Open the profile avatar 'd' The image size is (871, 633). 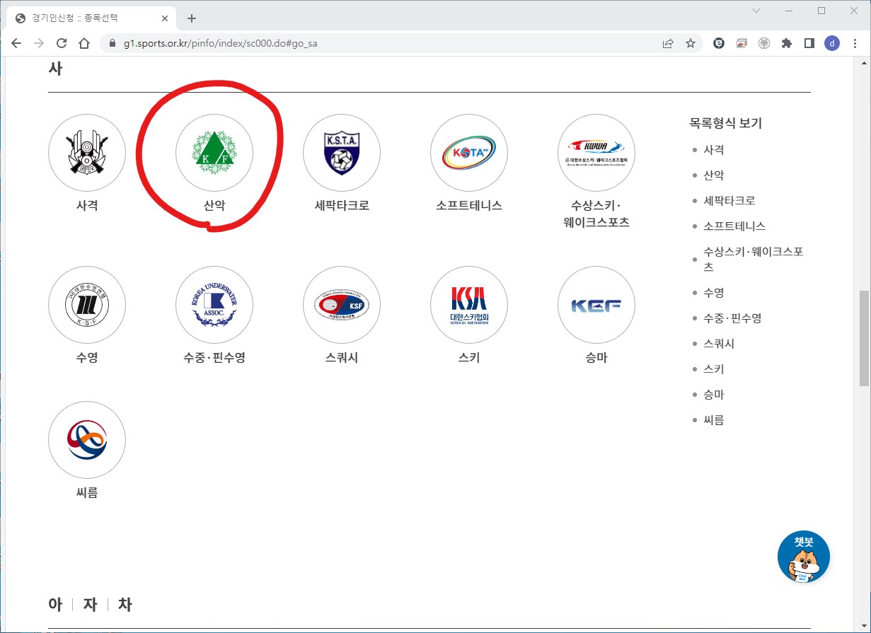click(x=832, y=43)
